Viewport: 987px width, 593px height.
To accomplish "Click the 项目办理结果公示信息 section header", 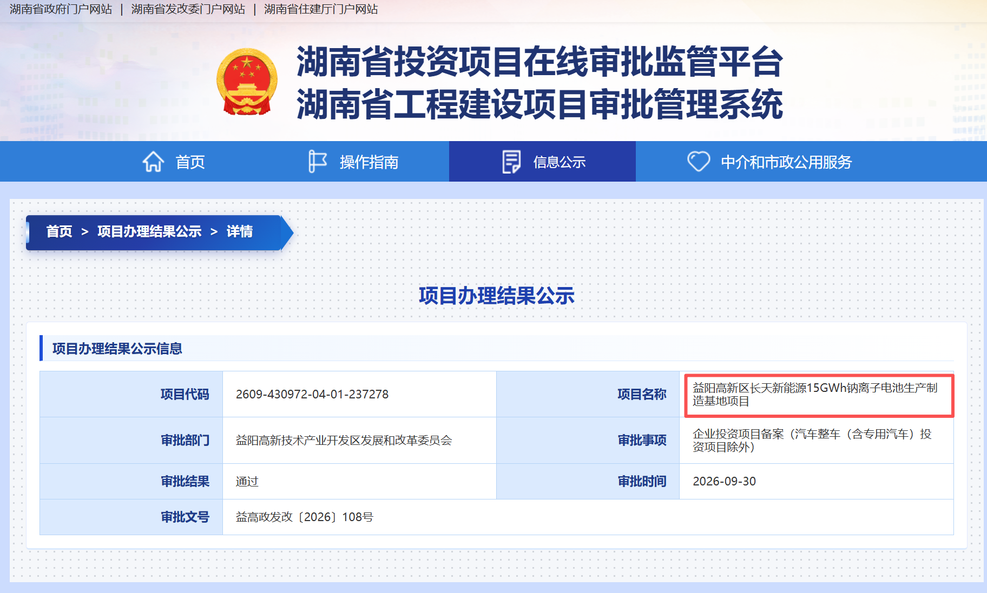I will pos(117,349).
